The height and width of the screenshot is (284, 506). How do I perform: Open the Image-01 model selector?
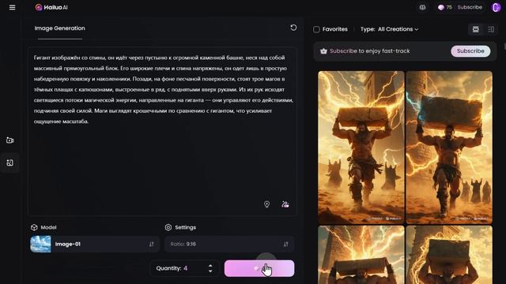pos(95,244)
